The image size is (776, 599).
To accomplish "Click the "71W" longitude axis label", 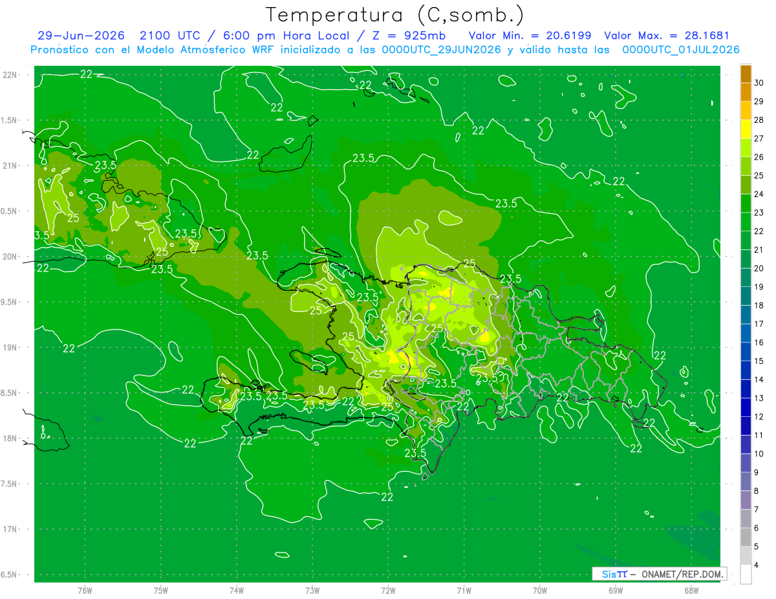I will point(464,590).
